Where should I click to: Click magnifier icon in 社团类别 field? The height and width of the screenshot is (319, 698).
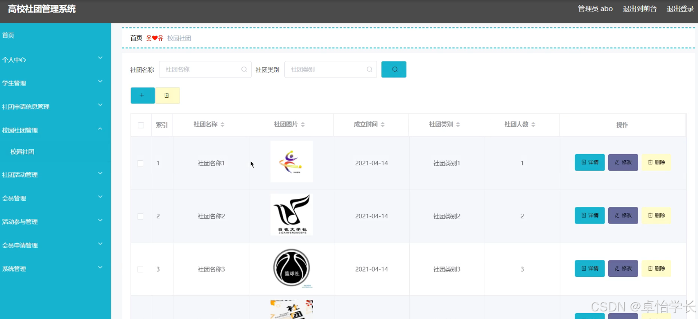tap(369, 69)
